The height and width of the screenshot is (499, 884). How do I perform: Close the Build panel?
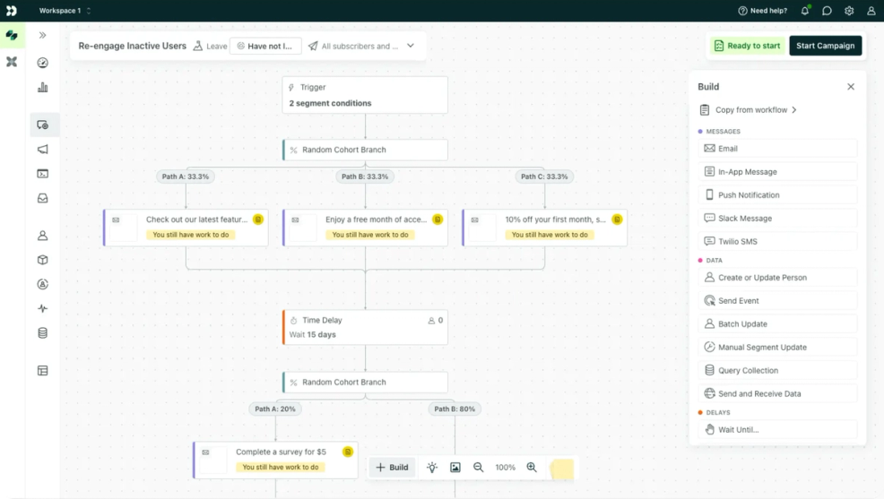[851, 87]
